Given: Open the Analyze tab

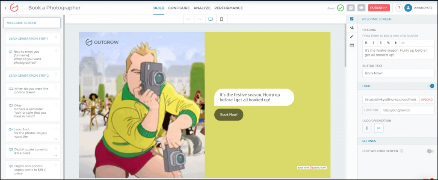Looking at the screenshot, I should click(202, 8).
